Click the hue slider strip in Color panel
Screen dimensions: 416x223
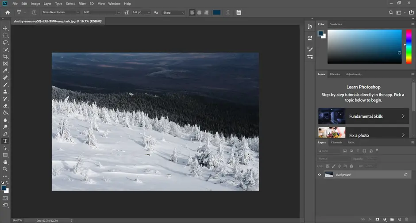pyautogui.click(x=409, y=46)
